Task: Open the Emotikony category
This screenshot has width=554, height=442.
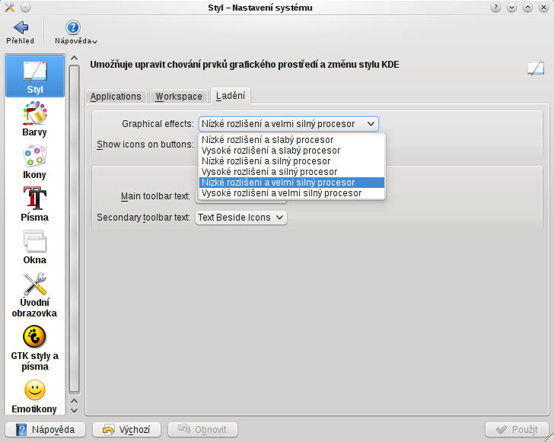Action: [34, 397]
